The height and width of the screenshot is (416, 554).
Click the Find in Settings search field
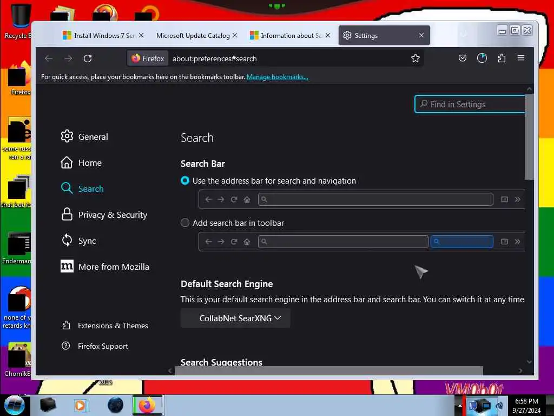pos(470,104)
